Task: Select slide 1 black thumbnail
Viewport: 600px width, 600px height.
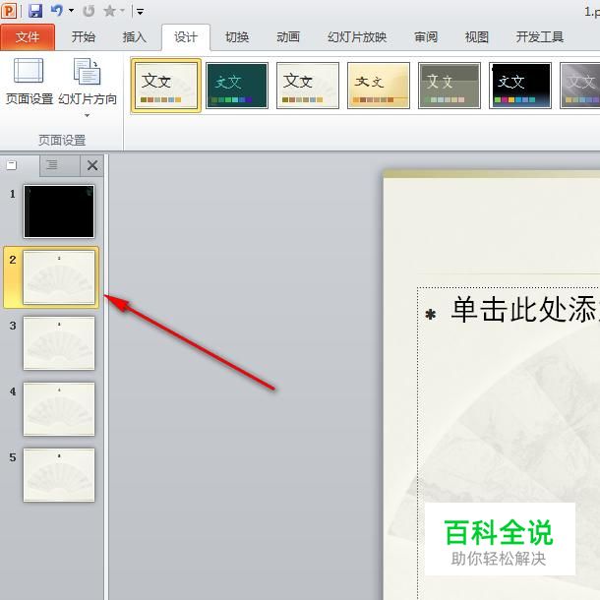Action: 59,211
